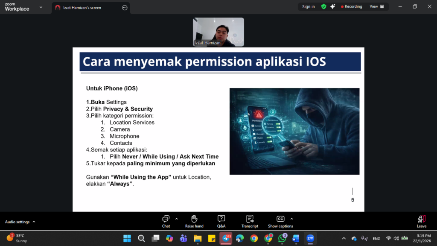
Task: Click the Leave meeting icon
Action: pos(421,221)
